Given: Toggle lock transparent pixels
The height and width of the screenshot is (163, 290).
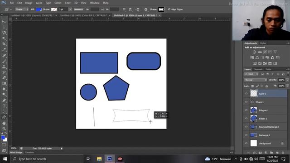Looking at the screenshot, I should [252, 86].
